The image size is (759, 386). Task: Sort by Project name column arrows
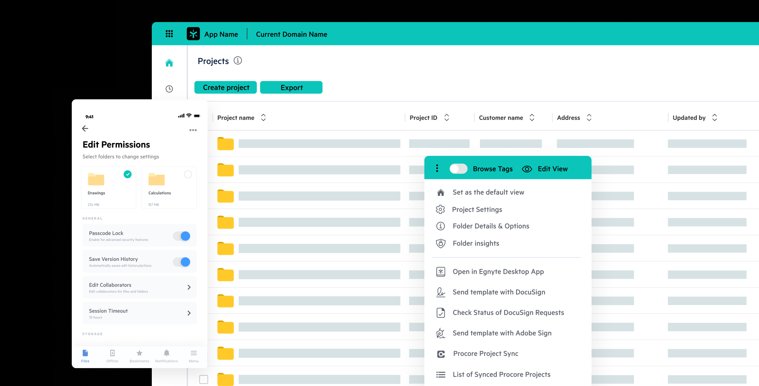click(263, 118)
